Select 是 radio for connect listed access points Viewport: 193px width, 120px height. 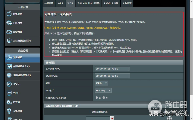click(97, 98)
